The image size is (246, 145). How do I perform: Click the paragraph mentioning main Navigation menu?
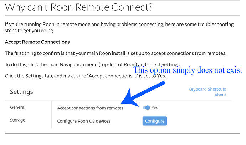93,65
